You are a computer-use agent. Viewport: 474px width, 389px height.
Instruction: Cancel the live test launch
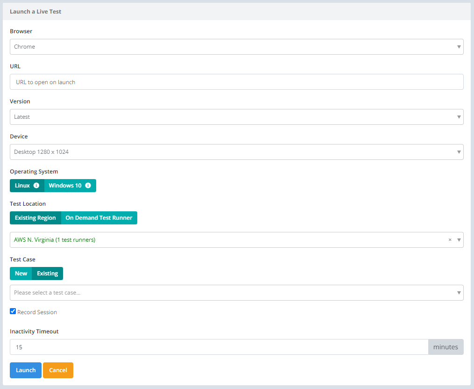58,370
